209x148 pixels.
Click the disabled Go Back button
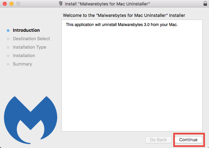158,140
